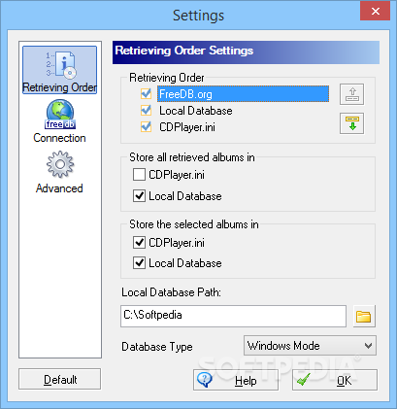397x409 pixels.
Task: Select FreeDB.org in the retrieving order list
Action: [243, 94]
